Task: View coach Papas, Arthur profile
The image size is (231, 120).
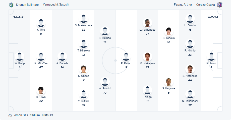Action: tap(183, 5)
